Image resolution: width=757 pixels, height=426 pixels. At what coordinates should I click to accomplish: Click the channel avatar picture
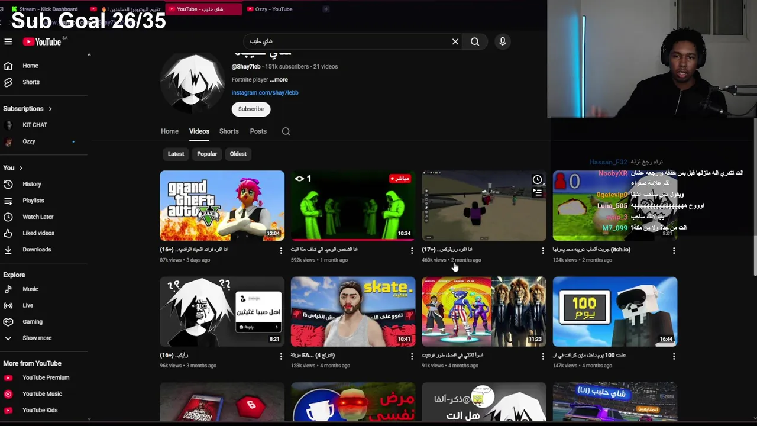(193, 83)
